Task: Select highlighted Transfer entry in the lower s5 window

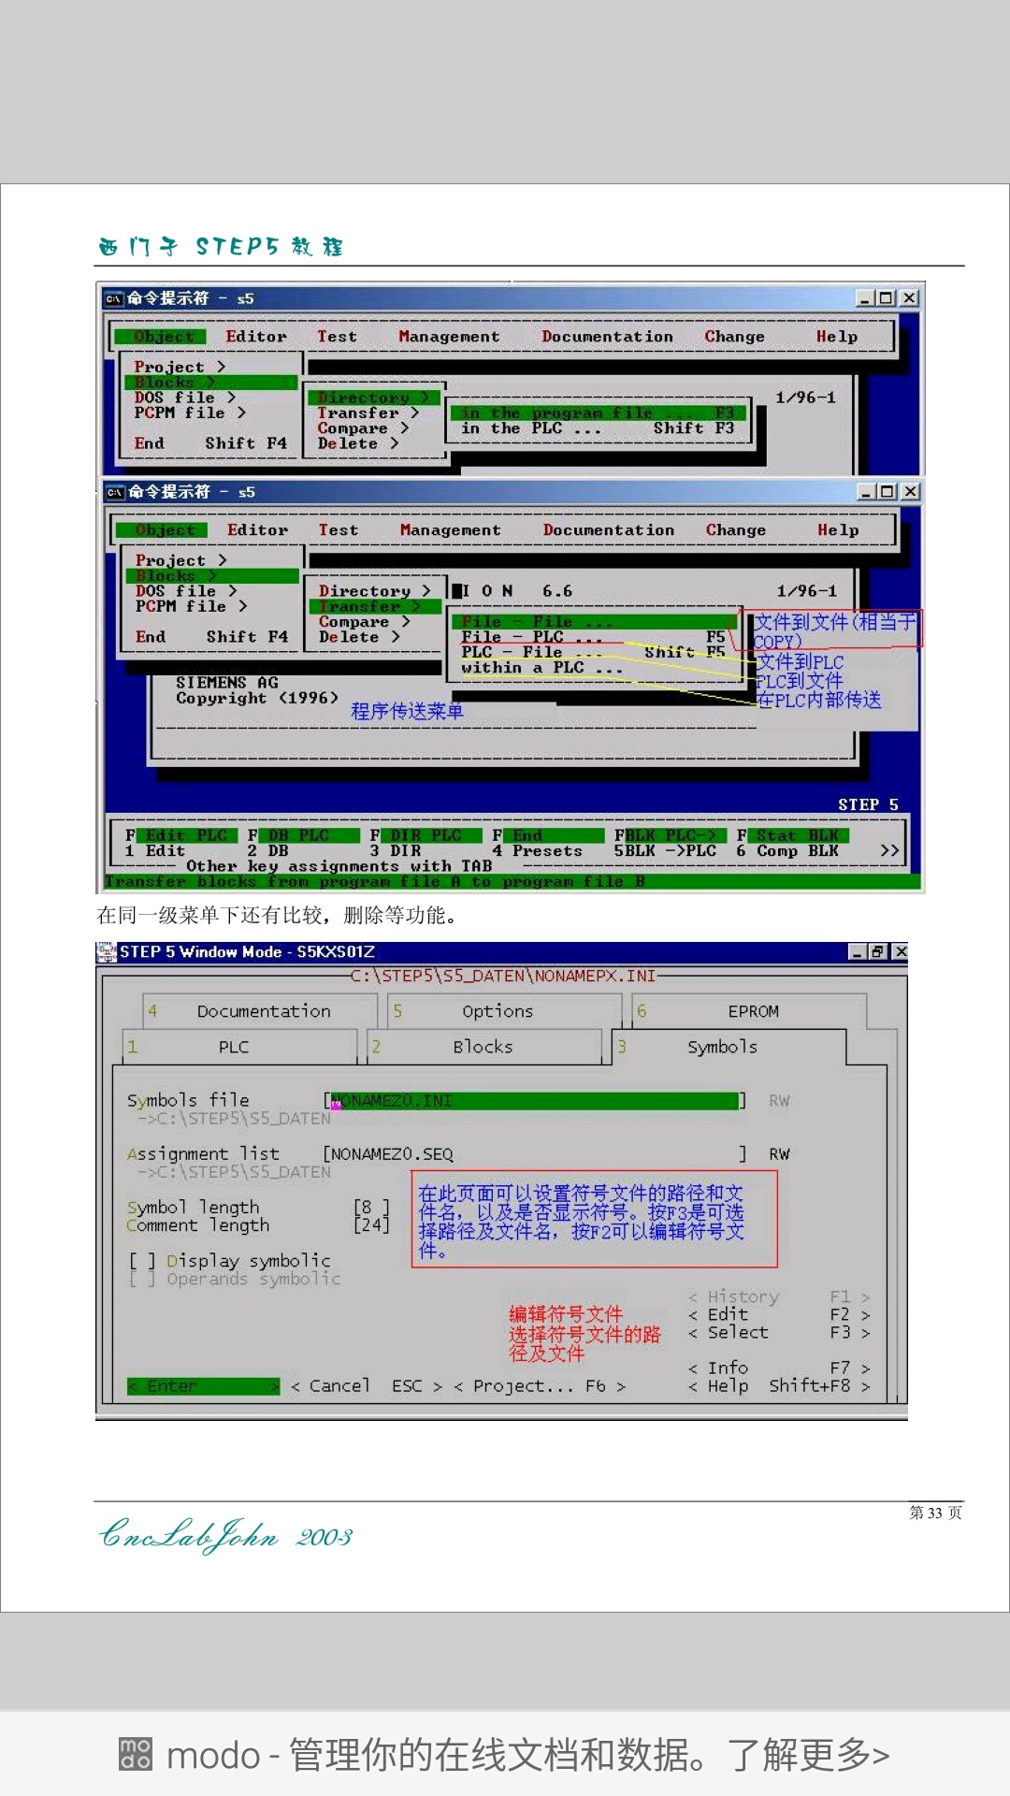Action: coord(374,606)
